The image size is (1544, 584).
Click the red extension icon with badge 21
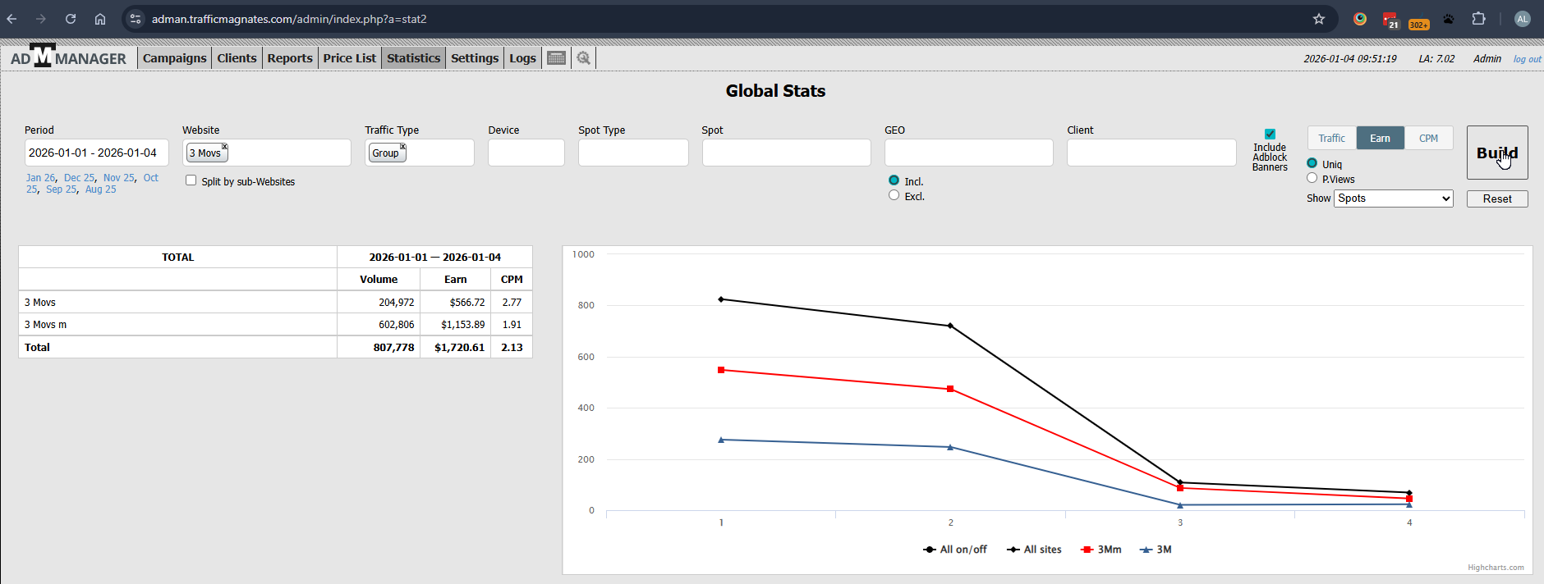tap(1390, 20)
